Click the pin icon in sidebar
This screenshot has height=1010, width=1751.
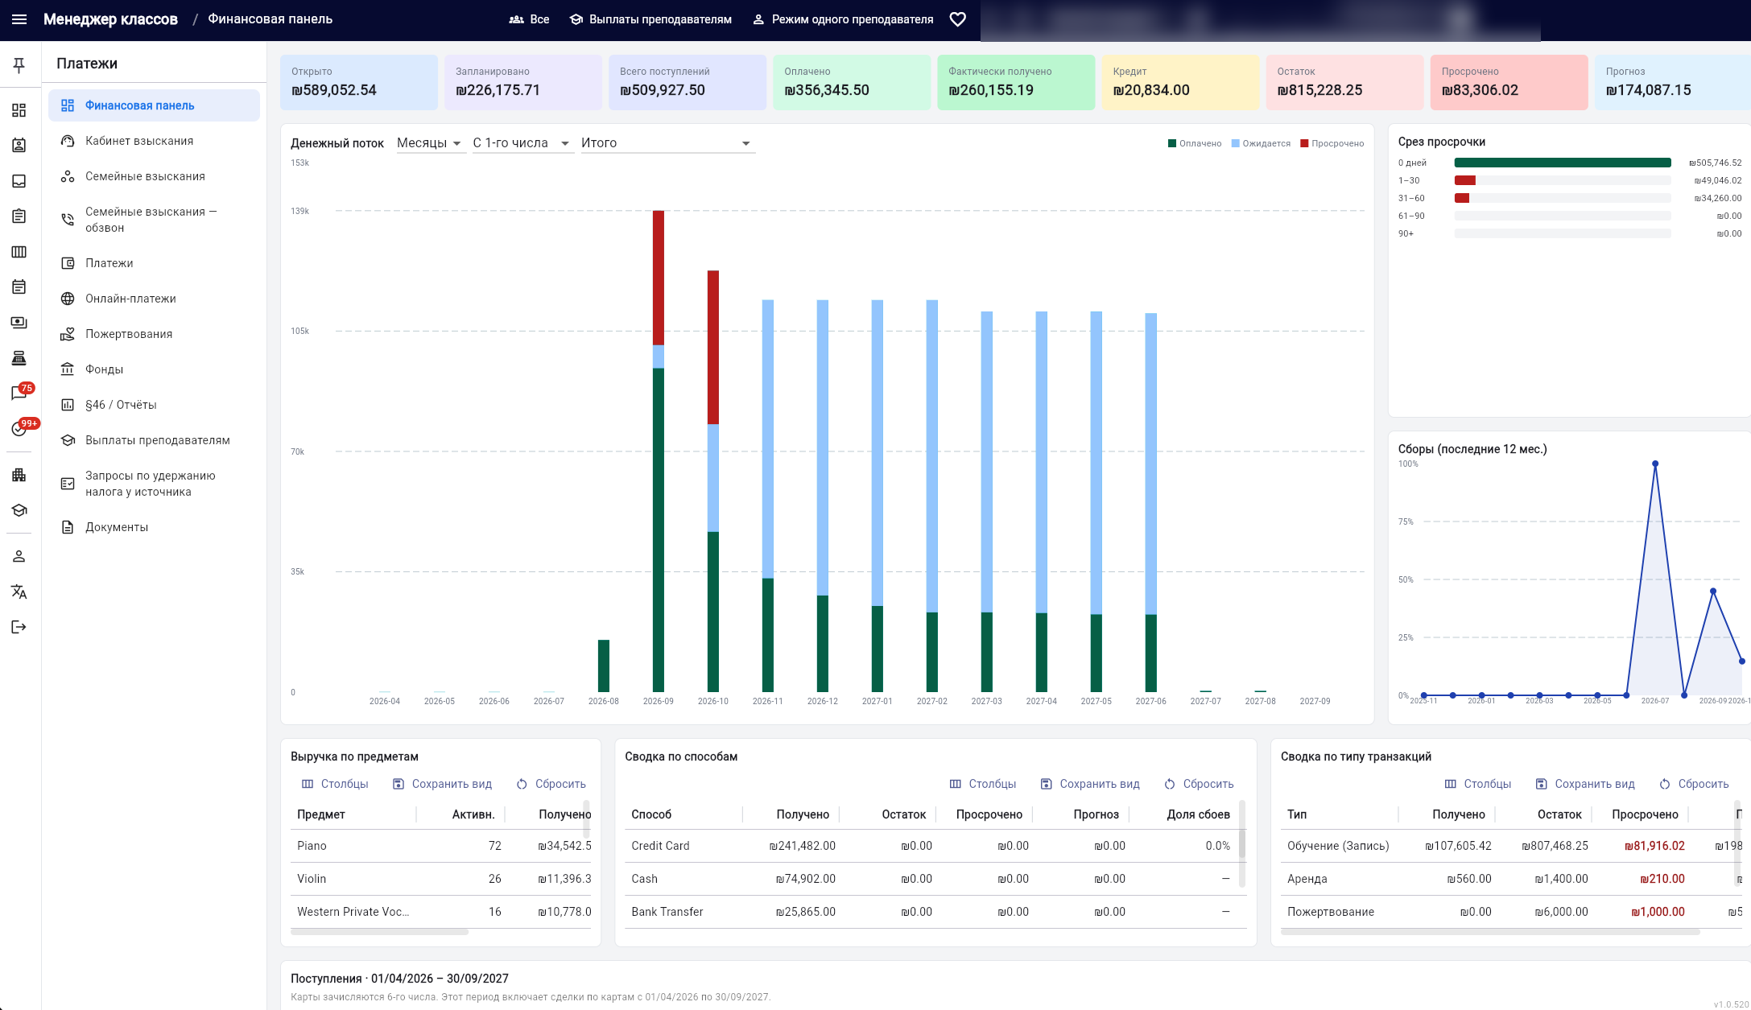tap(19, 65)
